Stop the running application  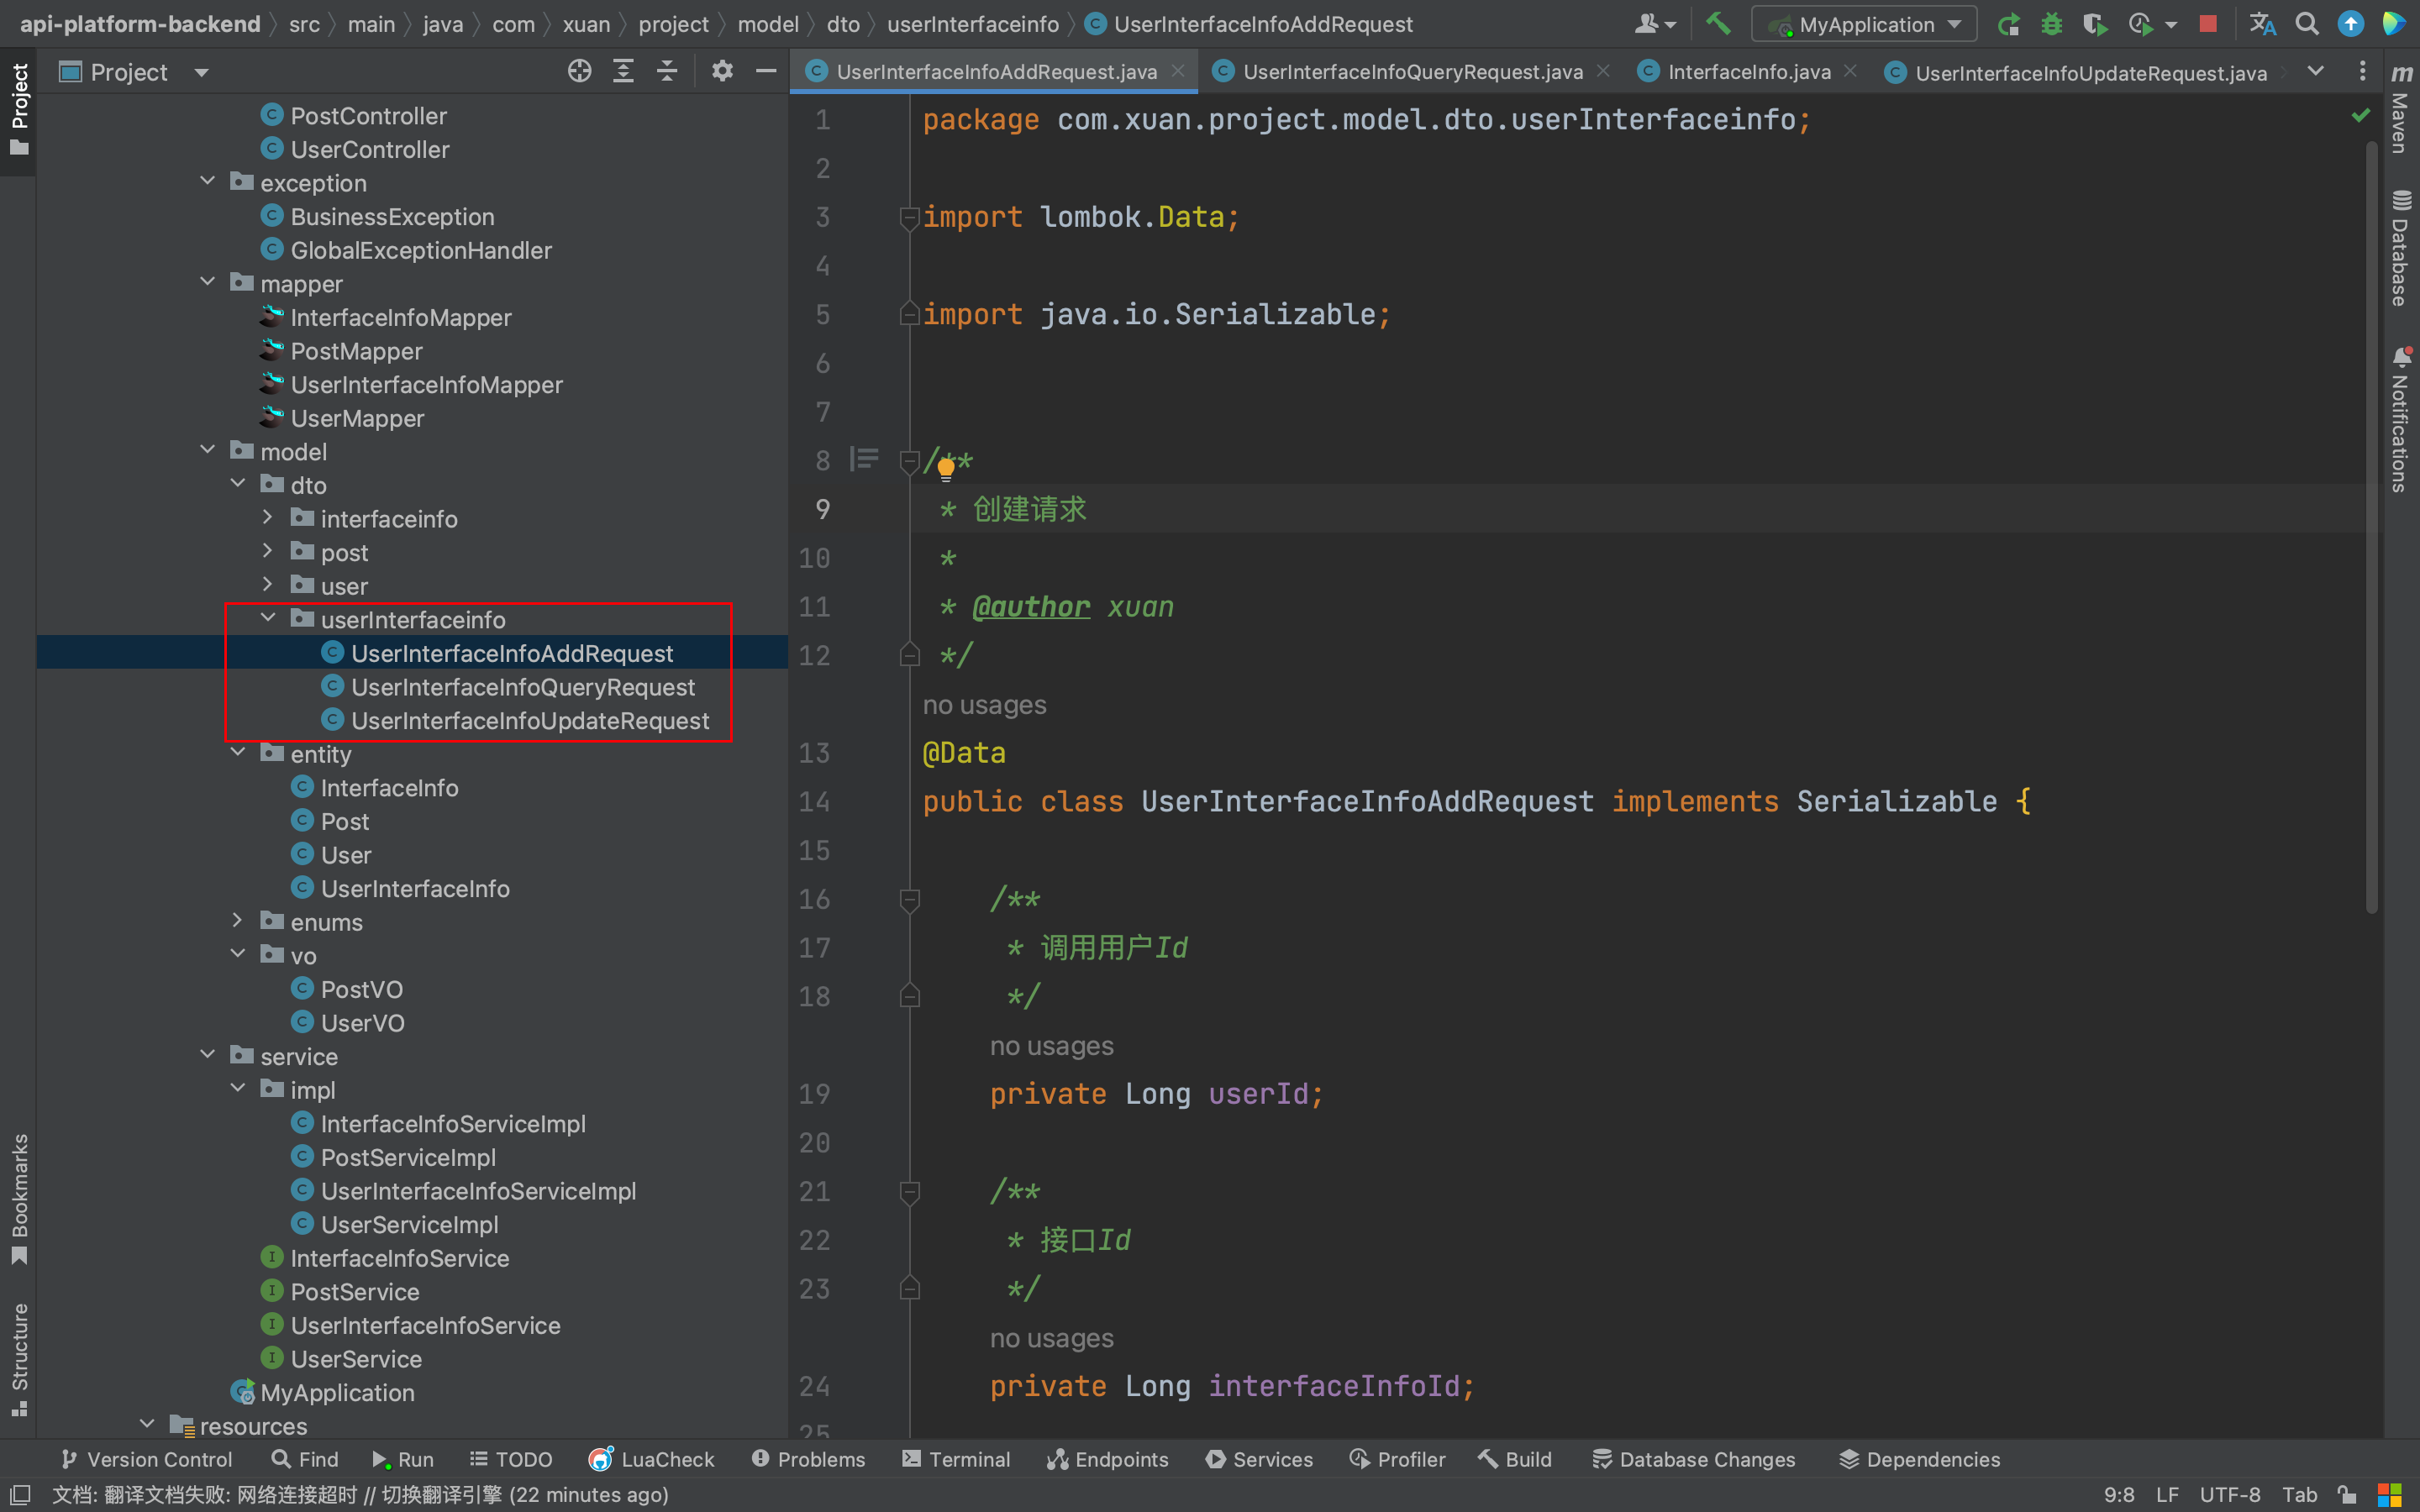tap(2208, 24)
